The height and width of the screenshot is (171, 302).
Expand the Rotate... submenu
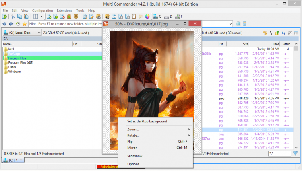click(155, 136)
